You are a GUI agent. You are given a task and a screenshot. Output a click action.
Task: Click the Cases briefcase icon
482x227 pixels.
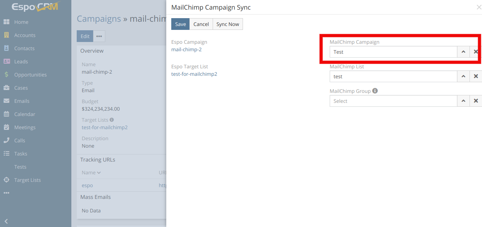point(6,88)
